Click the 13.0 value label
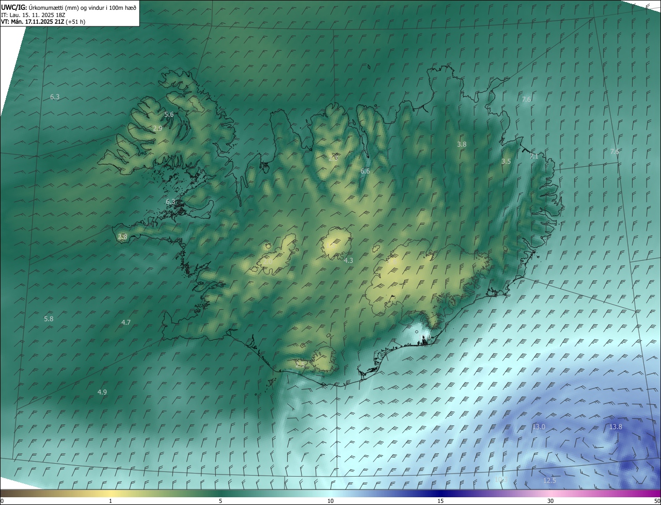This screenshot has height=505, width=661. point(539,427)
